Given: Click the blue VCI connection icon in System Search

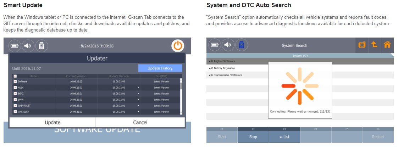Looking at the screenshot, I should point(242,45).
